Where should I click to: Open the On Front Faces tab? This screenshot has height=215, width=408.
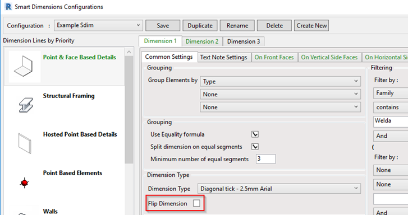(x=274, y=57)
